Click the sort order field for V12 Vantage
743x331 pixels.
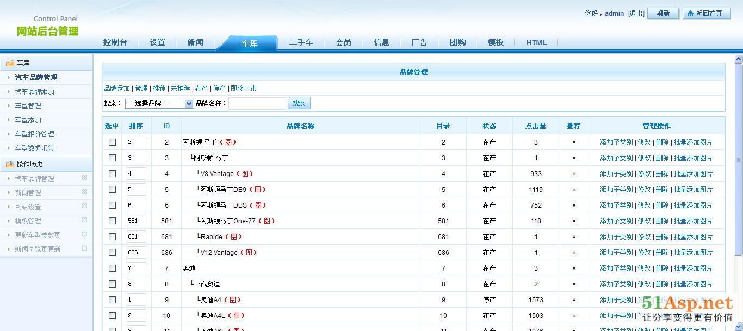click(x=136, y=252)
